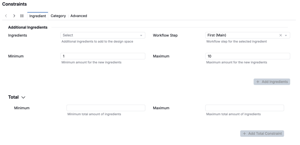300x145 pixels.
Task: Expand the Workflow Step dropdown arrow
Action: coord(286,35)
